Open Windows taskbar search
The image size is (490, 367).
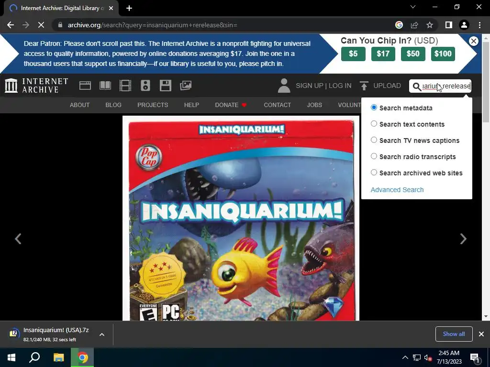tap(34, 357)
